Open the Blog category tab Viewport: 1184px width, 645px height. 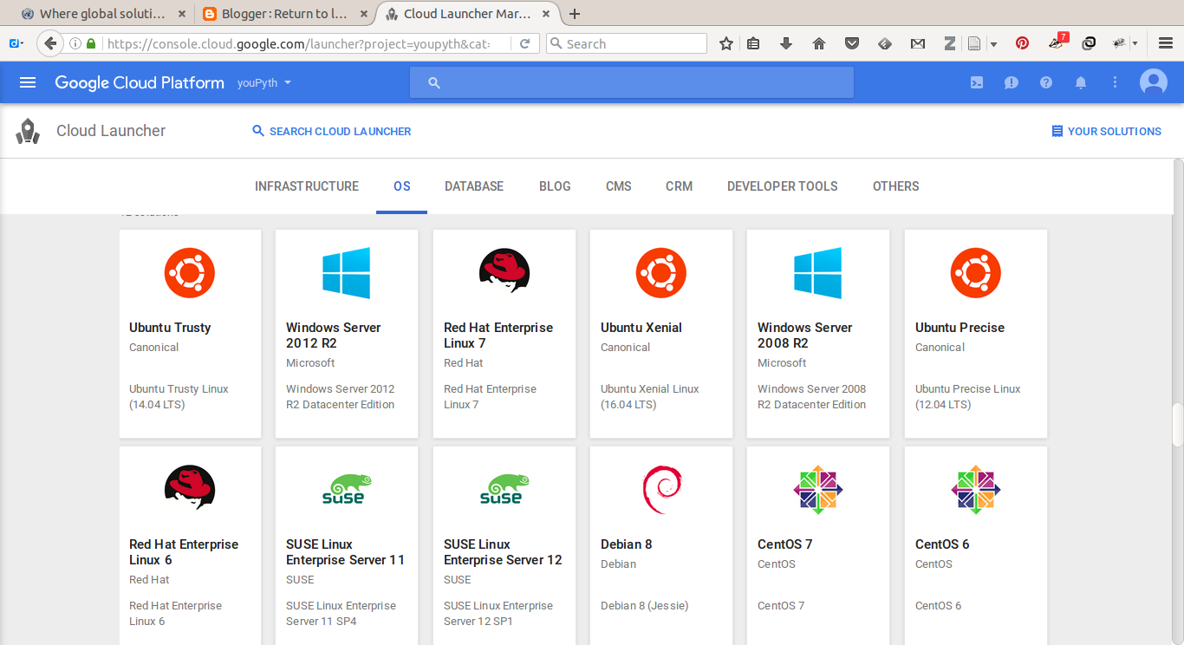(555, 186)
